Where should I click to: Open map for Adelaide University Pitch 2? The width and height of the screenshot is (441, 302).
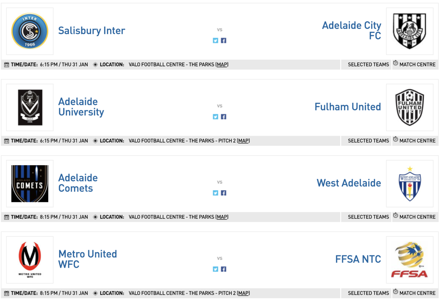click(x=243, y=141)
